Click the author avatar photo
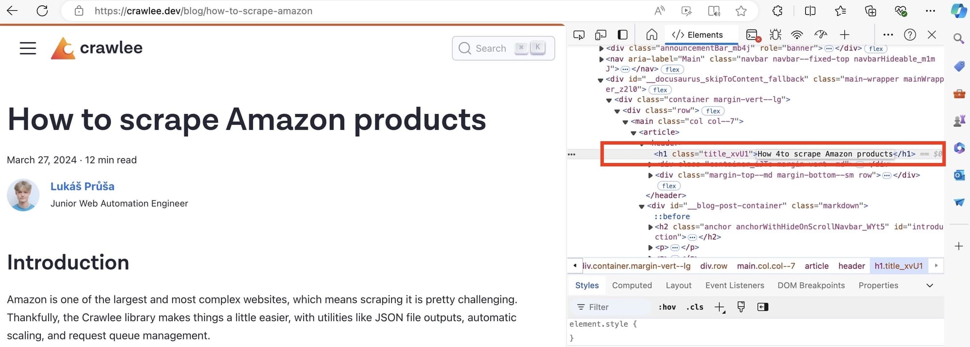970x347 pixels. [x=23, y=195]
